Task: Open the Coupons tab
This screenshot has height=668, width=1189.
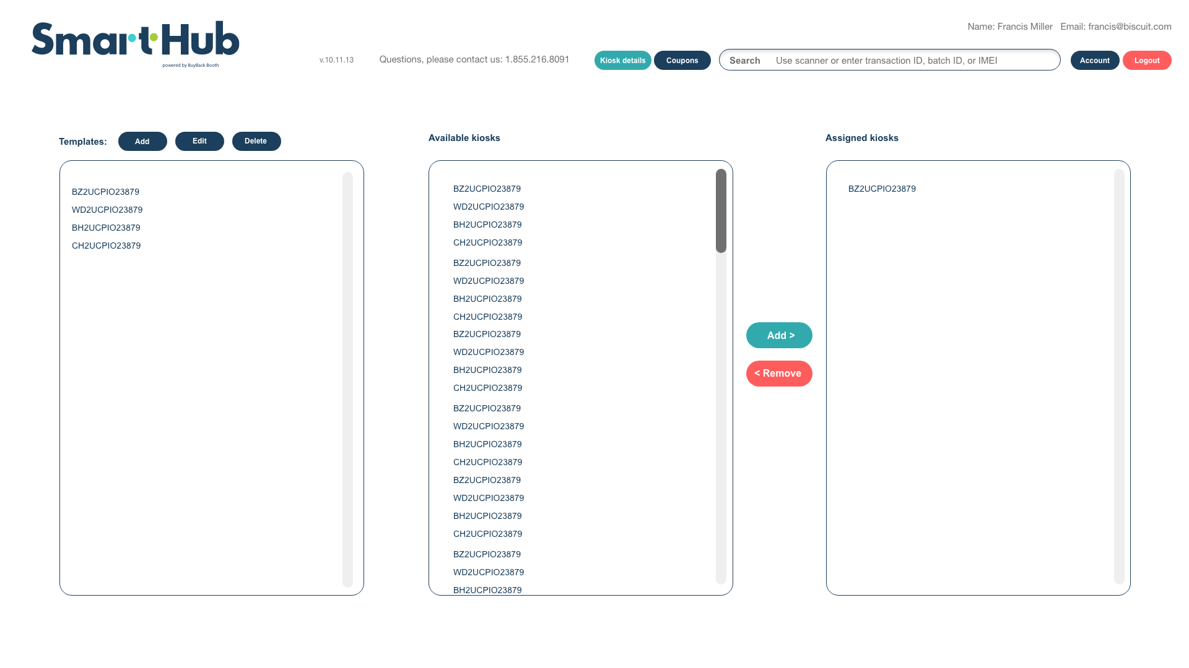Action: point(682,61)
